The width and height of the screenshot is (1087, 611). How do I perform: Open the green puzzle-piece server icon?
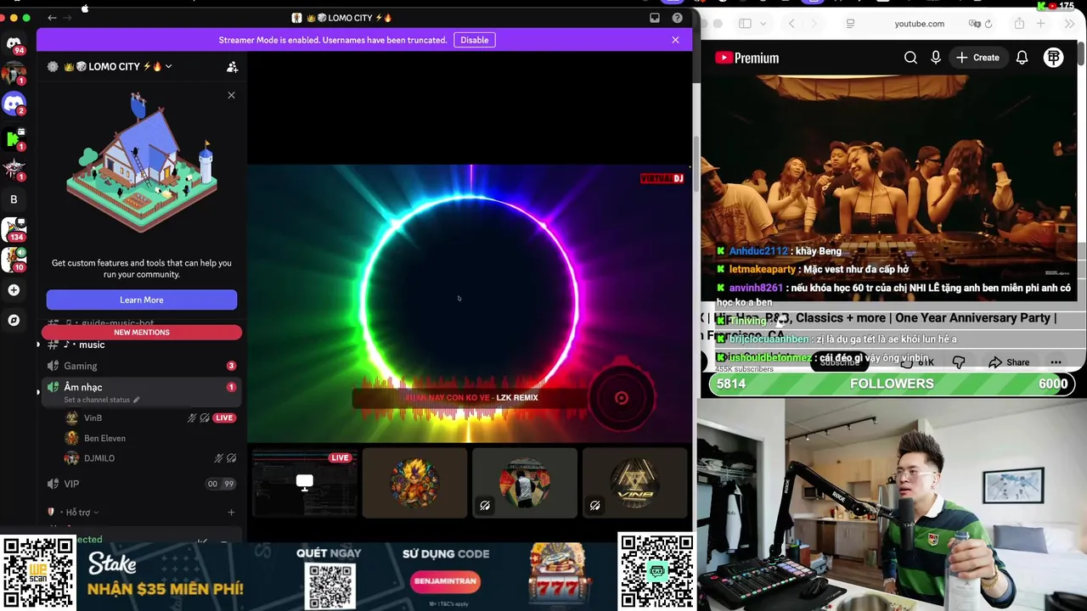pos(14,137)
